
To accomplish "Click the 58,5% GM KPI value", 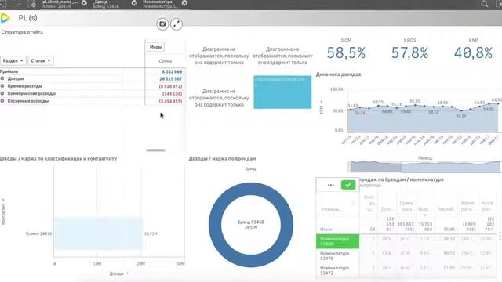I will coord(346,52).
